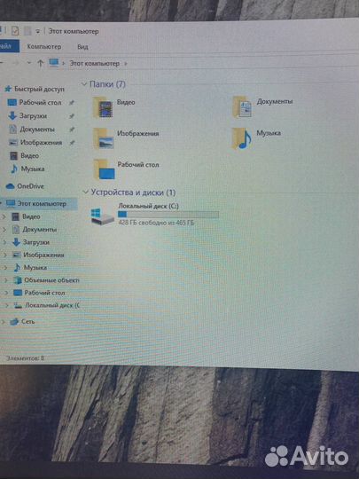The width and height of the screenshot is (359, 479).
Task: Open the Музыка folder in Папки
Action: [x=242, y=138]
